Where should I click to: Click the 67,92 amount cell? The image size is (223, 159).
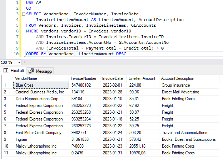(x=143, y=106)
